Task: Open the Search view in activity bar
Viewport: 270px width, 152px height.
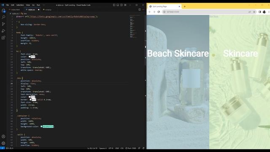Action: [3, 17]
